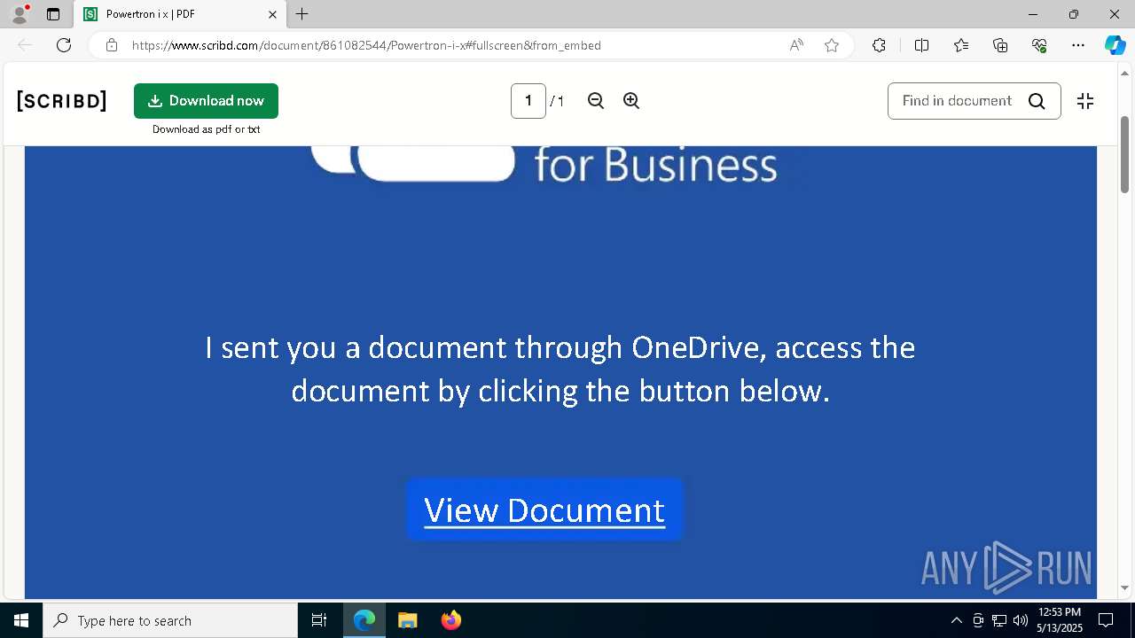1135x638 pixels.
Task: Refresh the current page
Action: tap(64, 45)
